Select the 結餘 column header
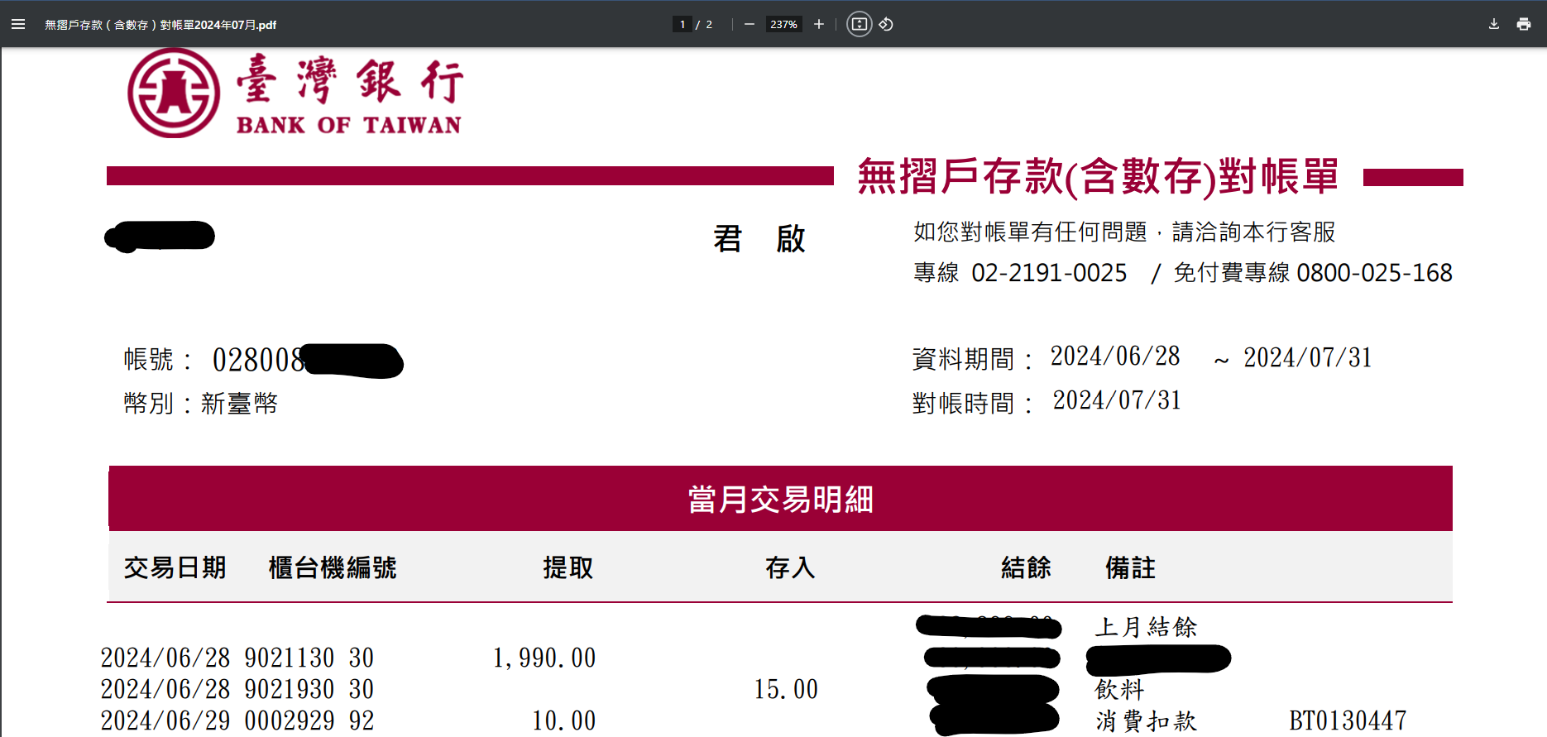 pyautogui.click(x=1026, y=567)
